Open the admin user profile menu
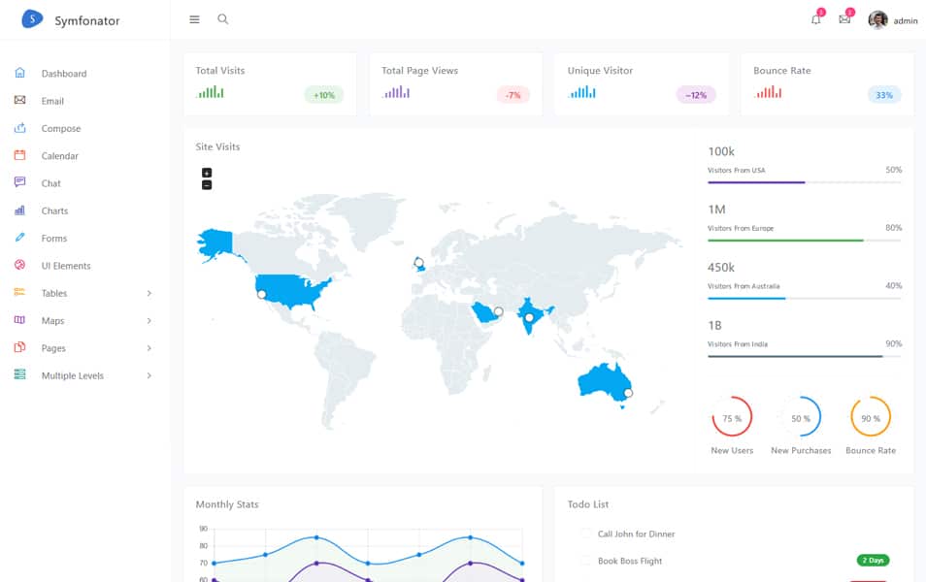This screenshot has width=926, height=582. click(892, 20)
